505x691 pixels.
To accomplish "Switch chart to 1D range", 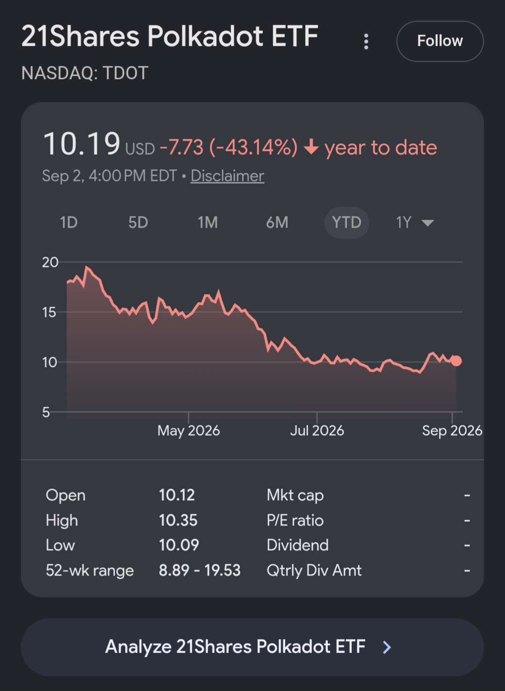I will point(69,223).
